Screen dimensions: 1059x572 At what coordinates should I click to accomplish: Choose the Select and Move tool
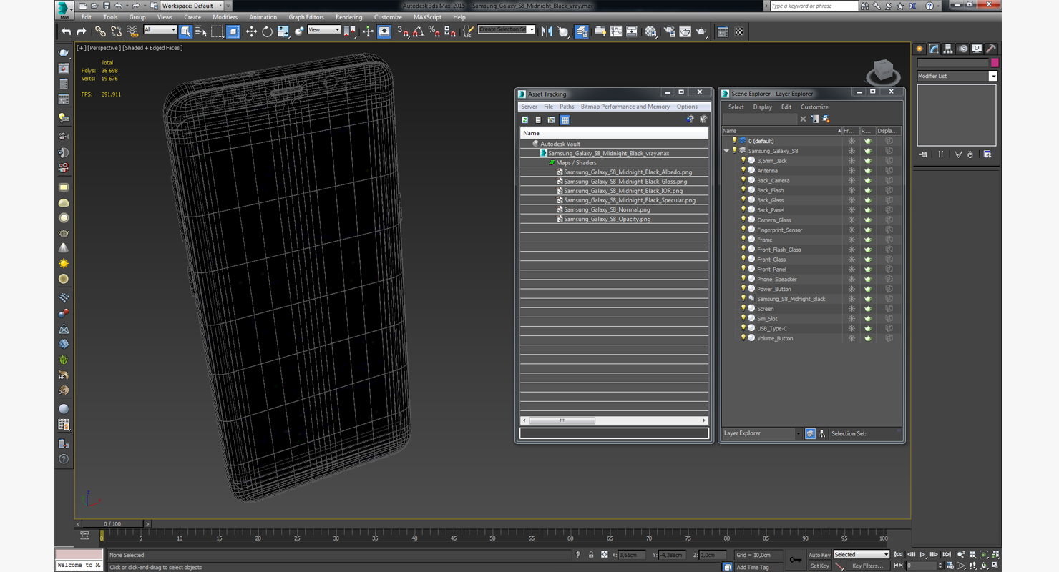[251, 31]
